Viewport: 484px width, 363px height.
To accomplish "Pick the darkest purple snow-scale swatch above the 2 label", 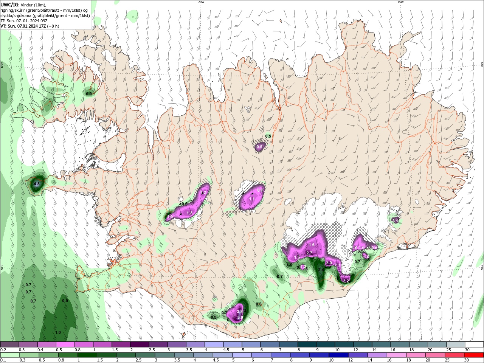I will pyautogui.click(x=139, y=344).
